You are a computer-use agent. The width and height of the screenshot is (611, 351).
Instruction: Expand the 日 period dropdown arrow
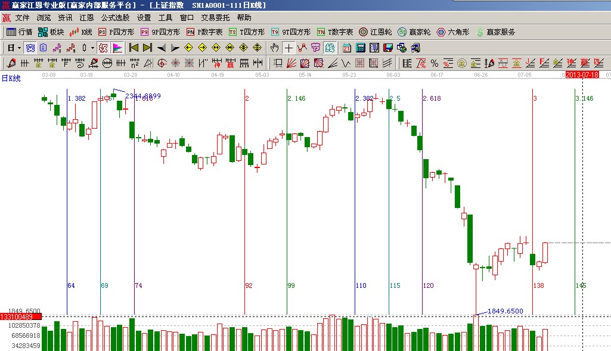click(19, 48)
